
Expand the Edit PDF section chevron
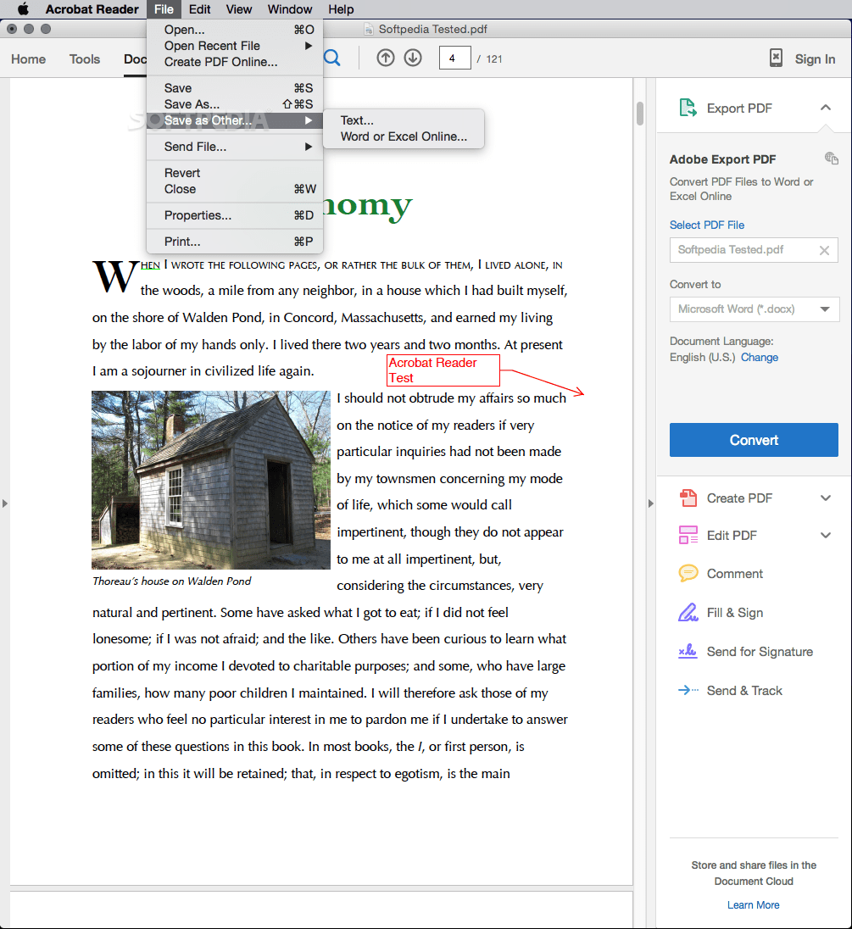tap(826, 535)
